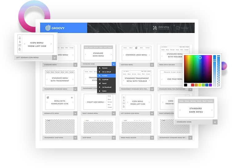Select Inner Pages Header checkered thumbnail
The width and height of the screenshot is (232, 168).
click(x=136, y=126)
